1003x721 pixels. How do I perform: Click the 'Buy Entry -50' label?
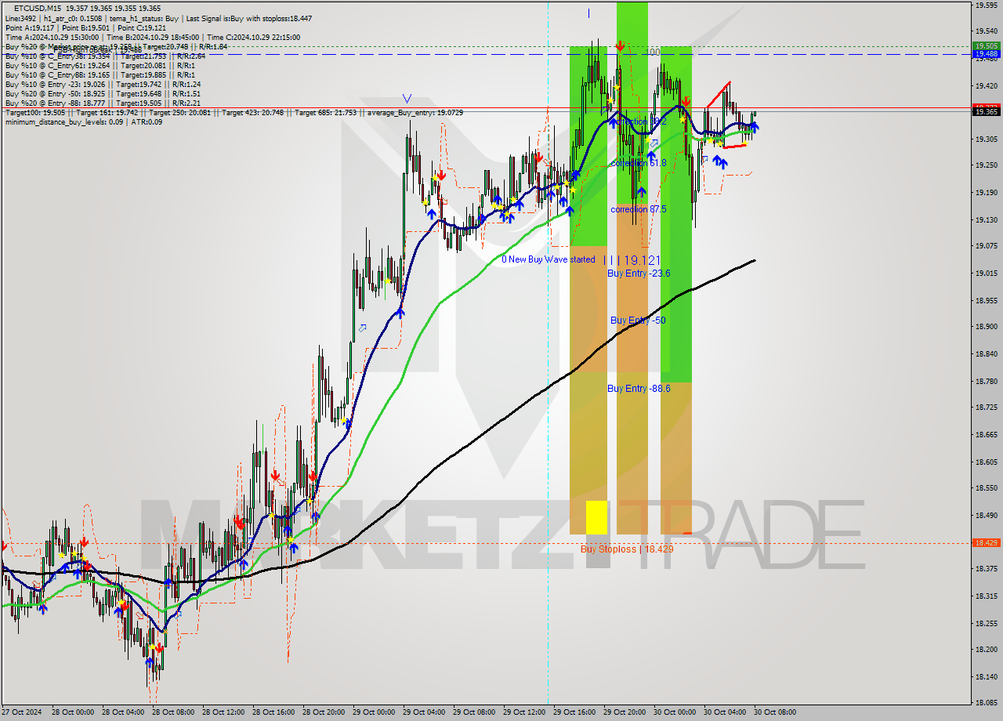(x=638, y=321)
